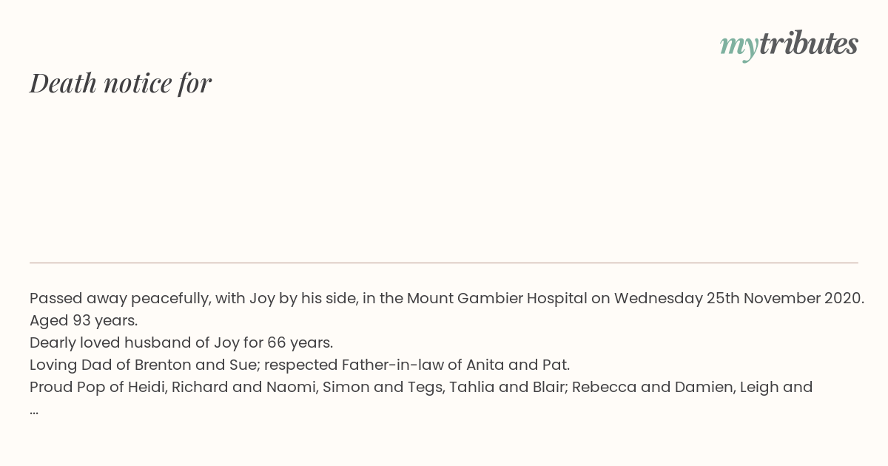Viewport: 888px width, 466px height.
Task: Click the "Mount Gambier Hospital" text
Action: click(x=504, y=299)
